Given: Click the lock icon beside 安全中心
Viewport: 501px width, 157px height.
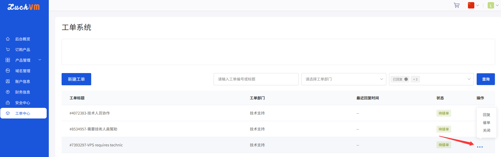Looking at the screenshot, I should 8,103.
